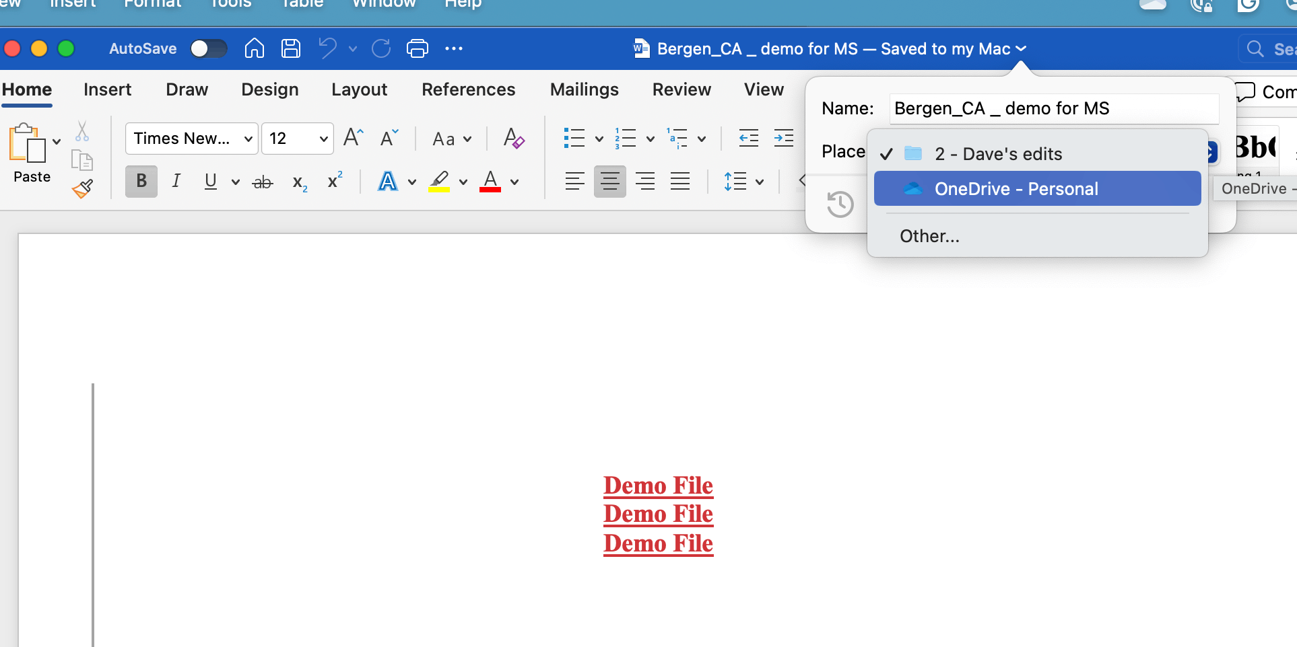Viewport: 1297px width, 647px height.
Task: Click the Print icon
Action: tap(418, 48)
